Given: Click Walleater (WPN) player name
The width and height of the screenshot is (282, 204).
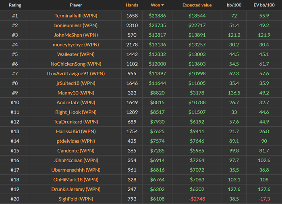Looking at the screenshot, I should [x=76, y=54].
